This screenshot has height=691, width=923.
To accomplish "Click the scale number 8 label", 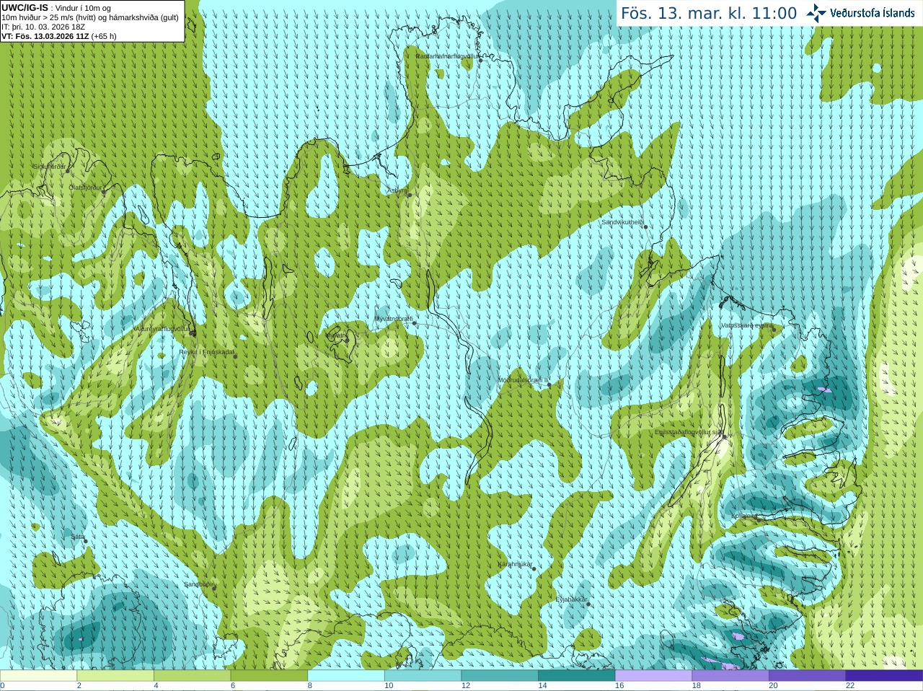I will [x=310, y=686].
